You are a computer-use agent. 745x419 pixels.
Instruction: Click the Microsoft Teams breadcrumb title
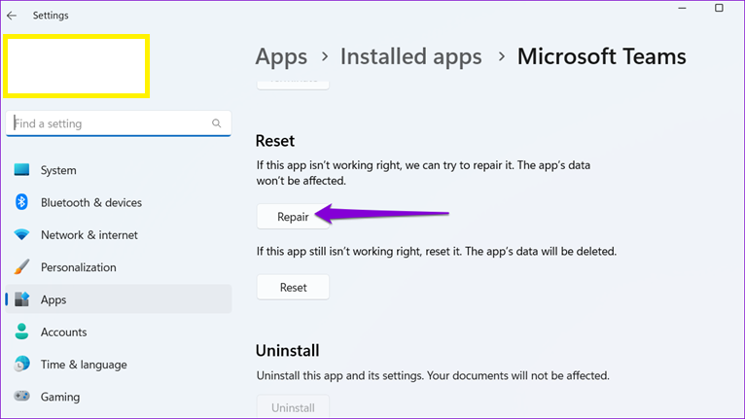(601, 56)
